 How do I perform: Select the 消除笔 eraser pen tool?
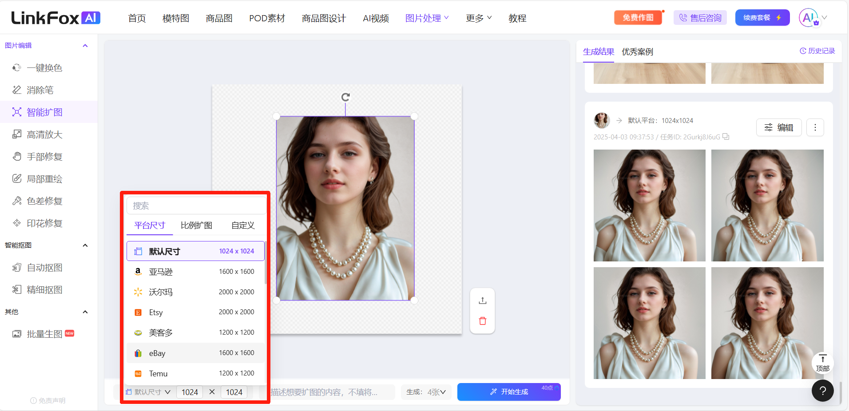[x=40, y=90]
